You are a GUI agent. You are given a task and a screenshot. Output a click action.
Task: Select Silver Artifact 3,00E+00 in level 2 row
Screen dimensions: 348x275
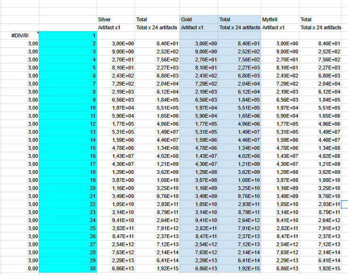116,43
